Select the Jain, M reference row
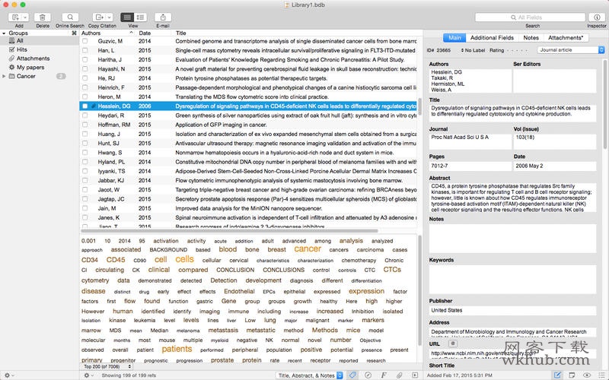This screenshot has height=380, width=609. (x=249, y=208)
